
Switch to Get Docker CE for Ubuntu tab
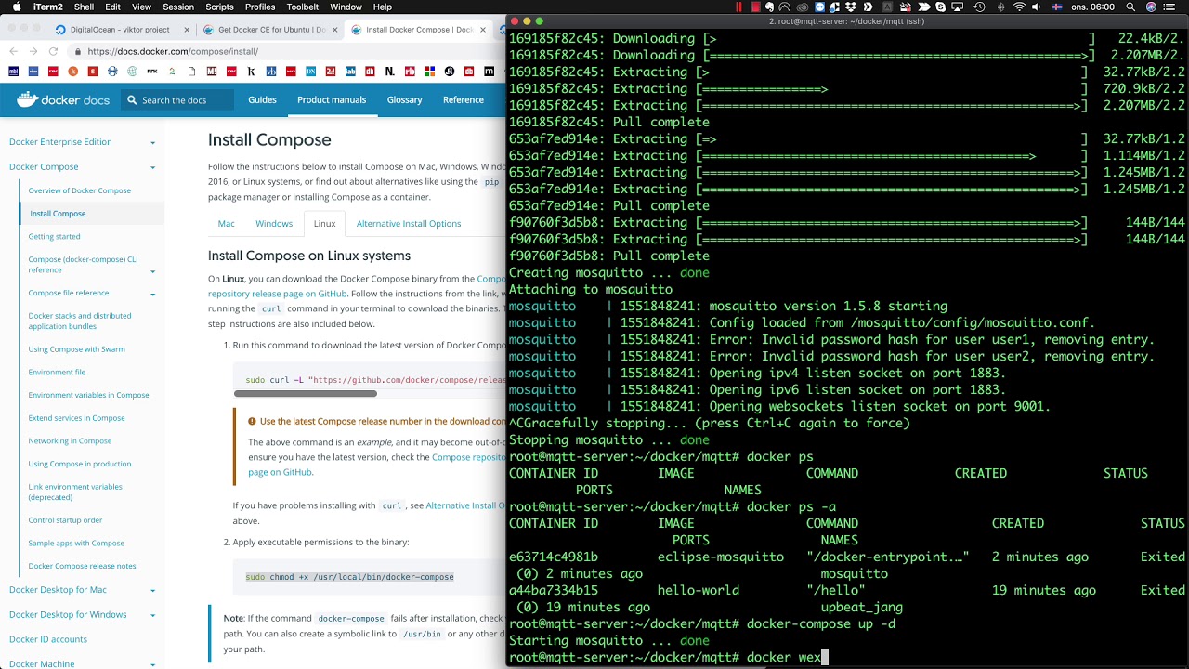click(x=270, y=30)
